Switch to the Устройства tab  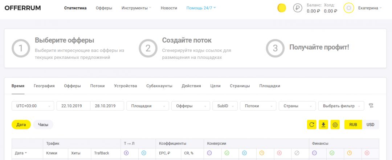pos(126,86)
